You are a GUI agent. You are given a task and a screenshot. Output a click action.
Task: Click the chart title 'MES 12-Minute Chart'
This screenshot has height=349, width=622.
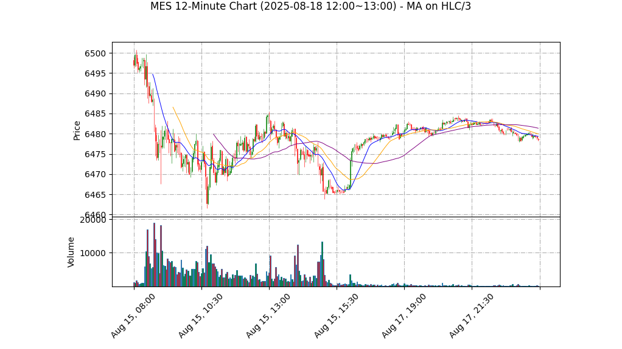pyautogui.click(x=310, y=6)
